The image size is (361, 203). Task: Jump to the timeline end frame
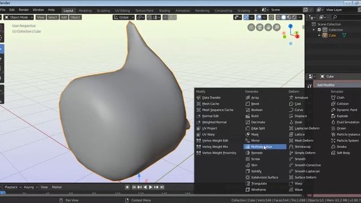pyautogui.click(x=162, y=187)
